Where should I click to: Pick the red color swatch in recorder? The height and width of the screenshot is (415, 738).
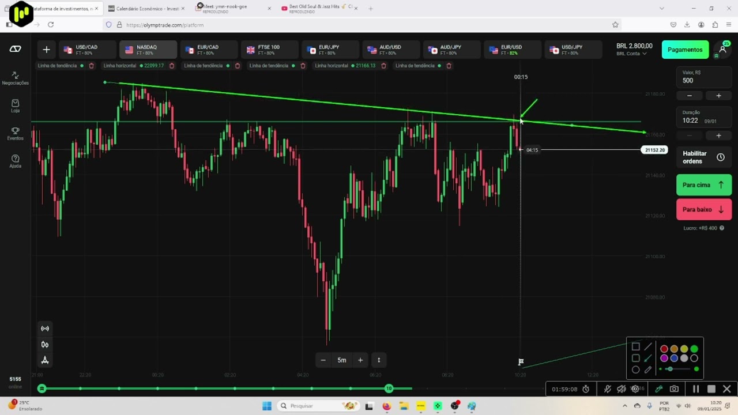[664, 349]
